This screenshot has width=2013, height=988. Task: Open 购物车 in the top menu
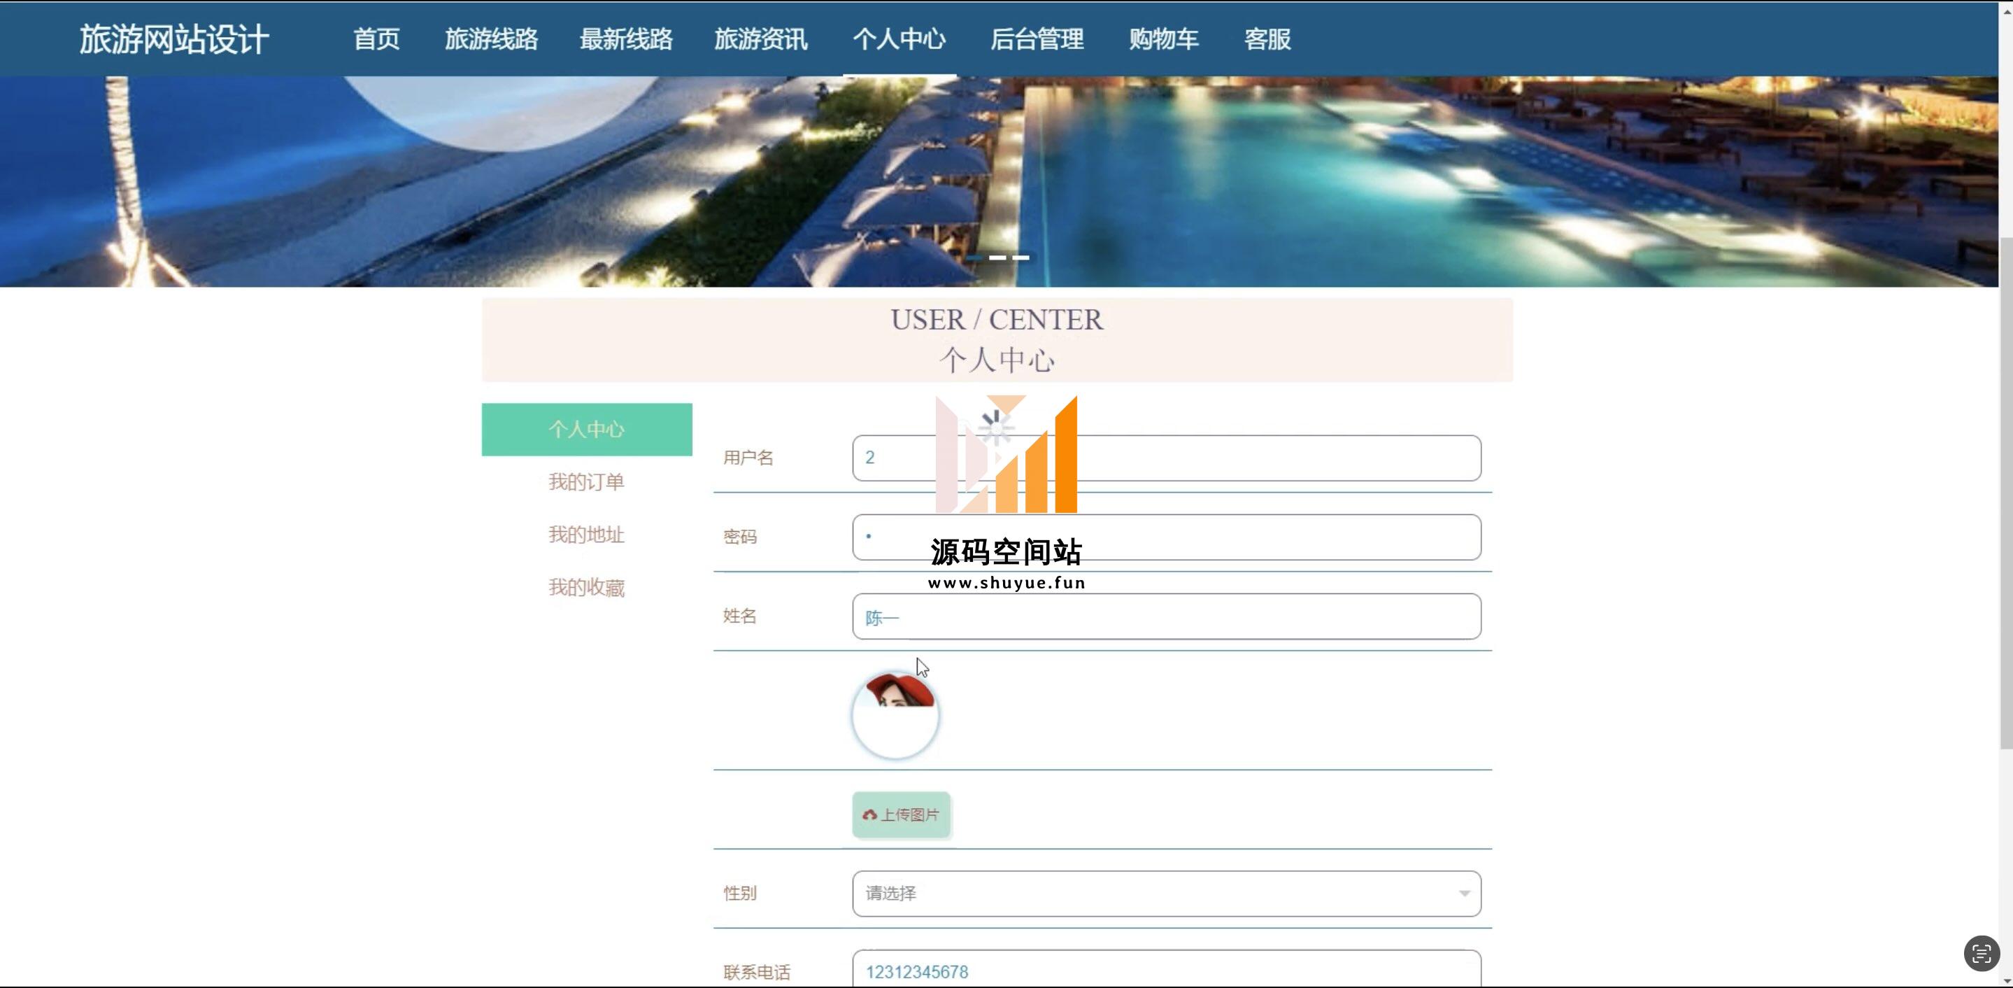tap(1162, 38)
